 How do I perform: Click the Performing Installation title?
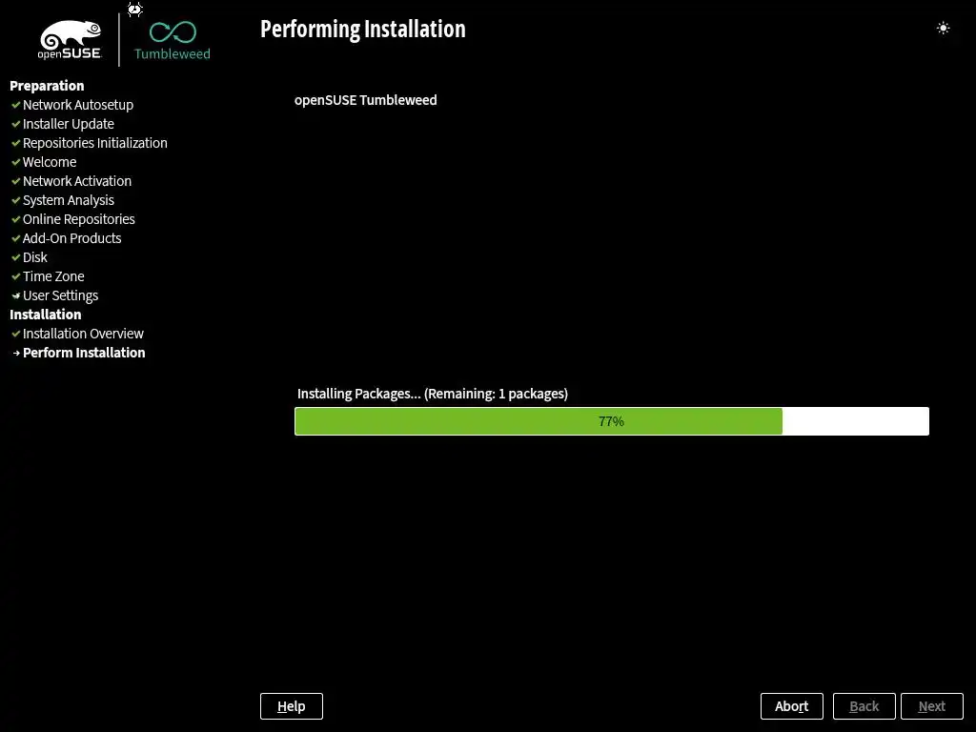363,30
